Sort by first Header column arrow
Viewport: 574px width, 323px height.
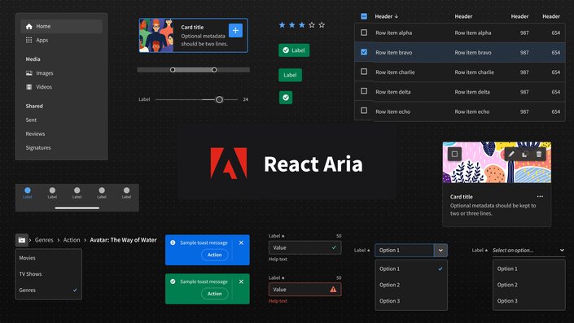pyautogui.click(x=396, y=16)
